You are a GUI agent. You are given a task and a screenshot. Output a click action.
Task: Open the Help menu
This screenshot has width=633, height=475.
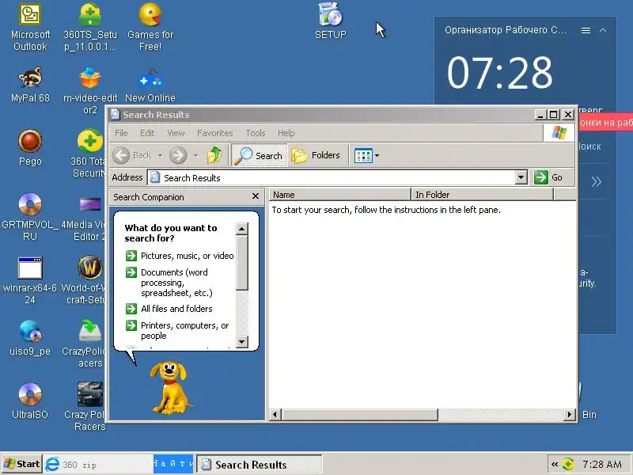[286, 133]
